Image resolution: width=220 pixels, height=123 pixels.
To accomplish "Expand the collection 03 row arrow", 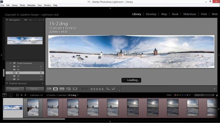I will [x=11, y=73].
